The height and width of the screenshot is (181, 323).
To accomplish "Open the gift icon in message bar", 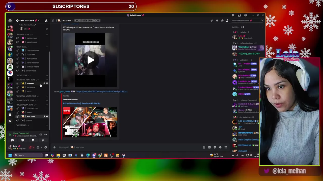I will (x=204, y=147).
